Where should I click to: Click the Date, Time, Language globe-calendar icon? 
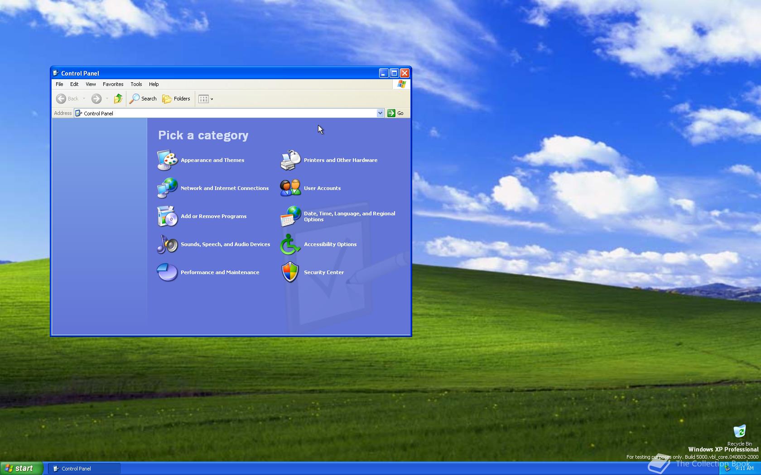(x=290, y=216)
